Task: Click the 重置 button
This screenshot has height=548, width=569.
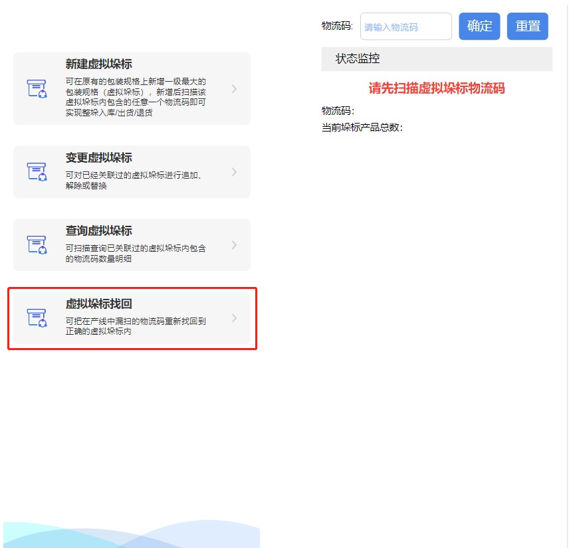Action: pos(528,26)
